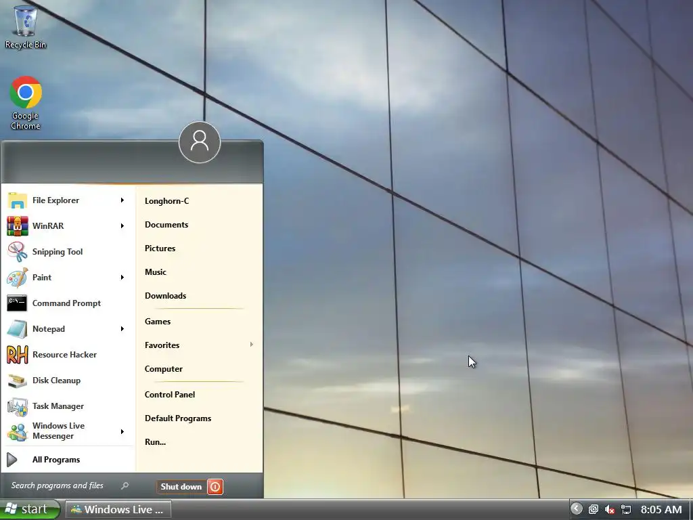Click the 8:05 AM taskbar clock
This screenshot has height=520, width=693.
(x=661, y=510)
